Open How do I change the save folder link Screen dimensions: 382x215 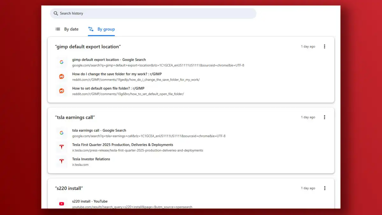117,74
